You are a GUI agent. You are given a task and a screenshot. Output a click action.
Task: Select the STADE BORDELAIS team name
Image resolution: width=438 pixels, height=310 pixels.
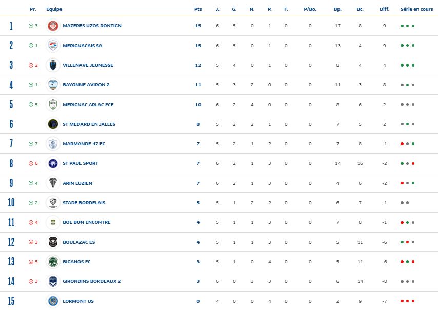point(84,203)
